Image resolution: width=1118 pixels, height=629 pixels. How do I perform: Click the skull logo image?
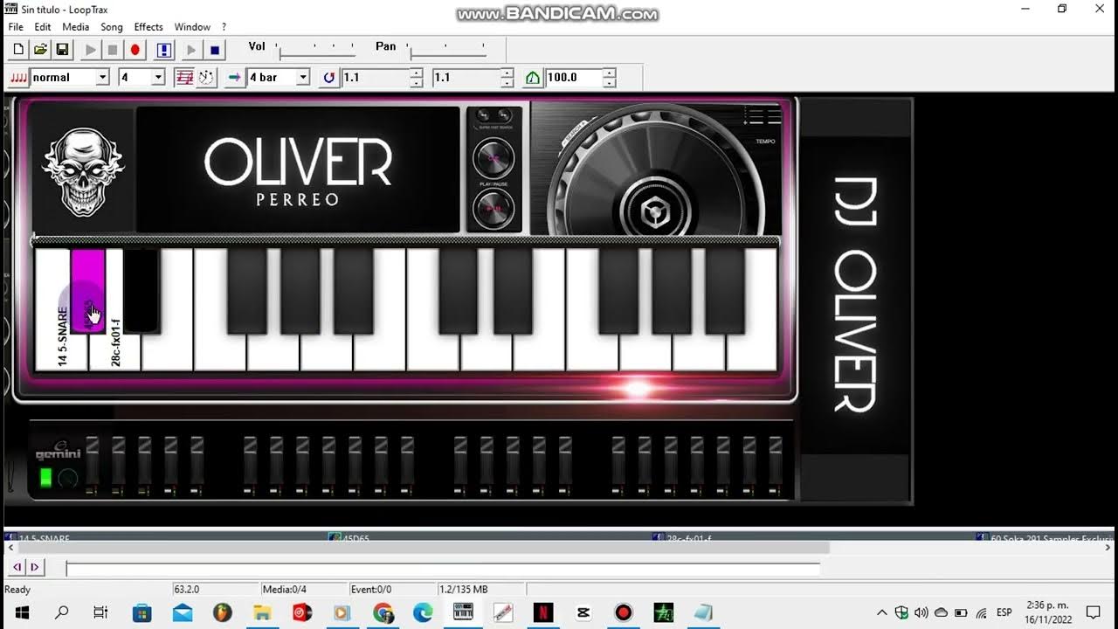84,172
